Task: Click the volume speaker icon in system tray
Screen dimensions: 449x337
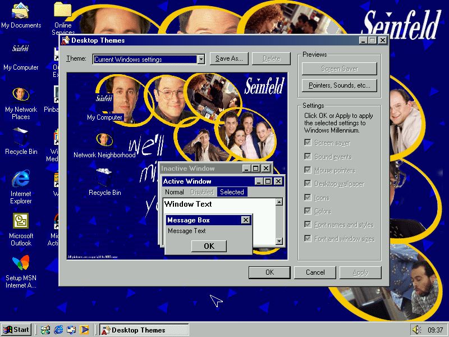Action: [x=416, y=330]
